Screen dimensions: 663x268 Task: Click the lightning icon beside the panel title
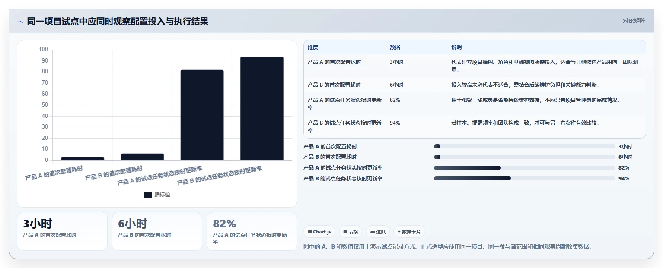(20, 22)
